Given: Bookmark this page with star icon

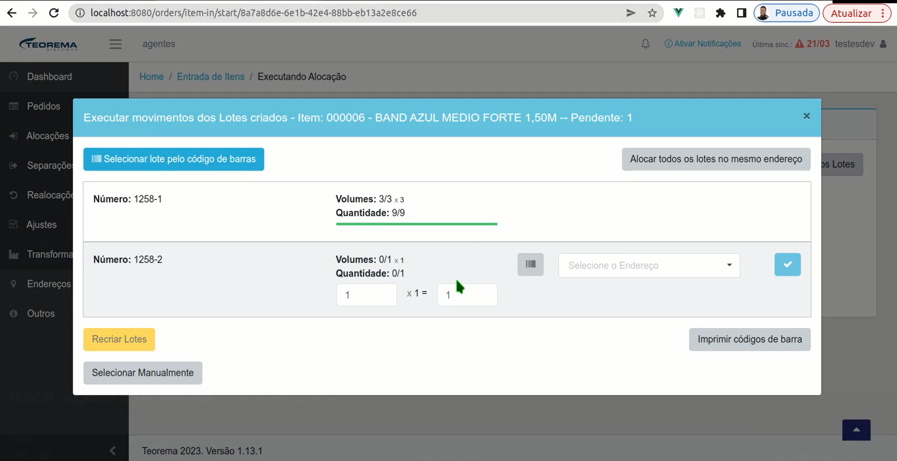Looking at the screenshot, I should [652, 13].
